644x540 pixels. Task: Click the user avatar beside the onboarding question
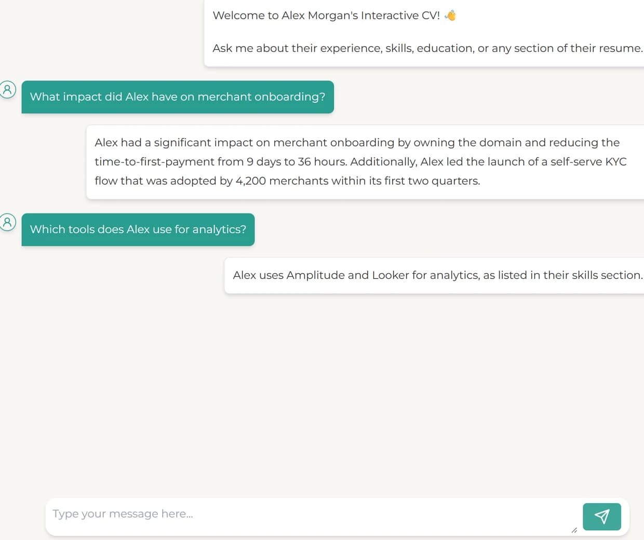(x=7, y=89)
